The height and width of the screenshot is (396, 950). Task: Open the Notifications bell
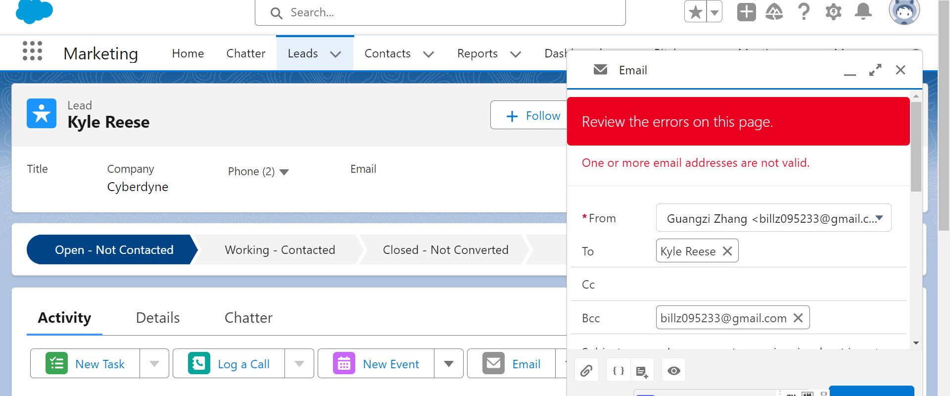pos(863,12)
